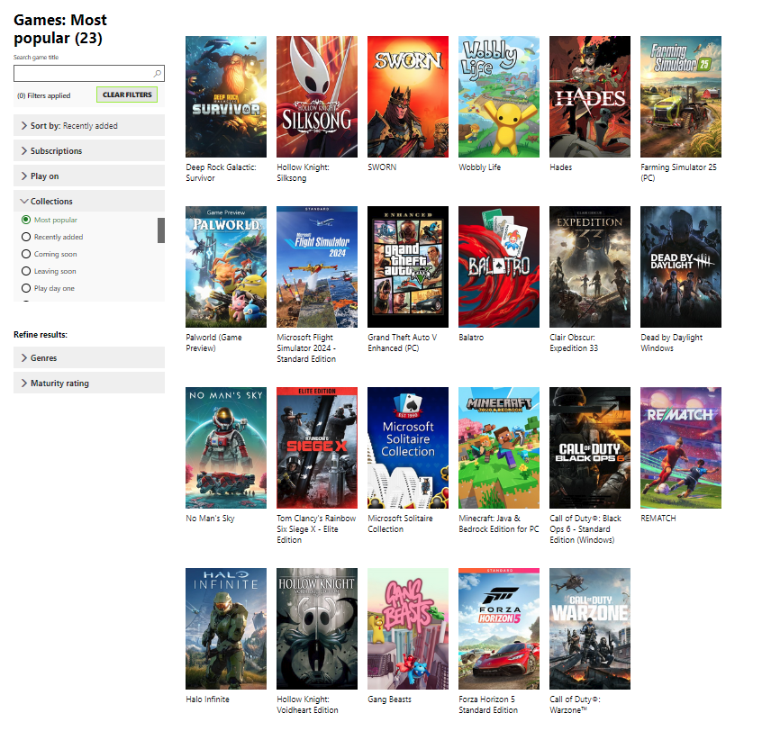The width and height of the screenshot is (762, 731).
Task: Click the SWORN title link
Action: point(382,167)
